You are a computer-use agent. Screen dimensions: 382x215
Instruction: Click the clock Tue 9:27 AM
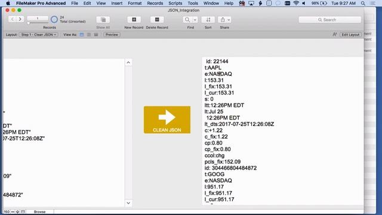click(x=343, y=3)
